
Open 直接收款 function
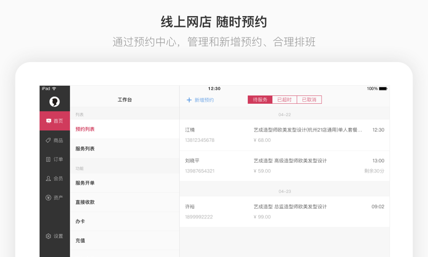[125, 202]
